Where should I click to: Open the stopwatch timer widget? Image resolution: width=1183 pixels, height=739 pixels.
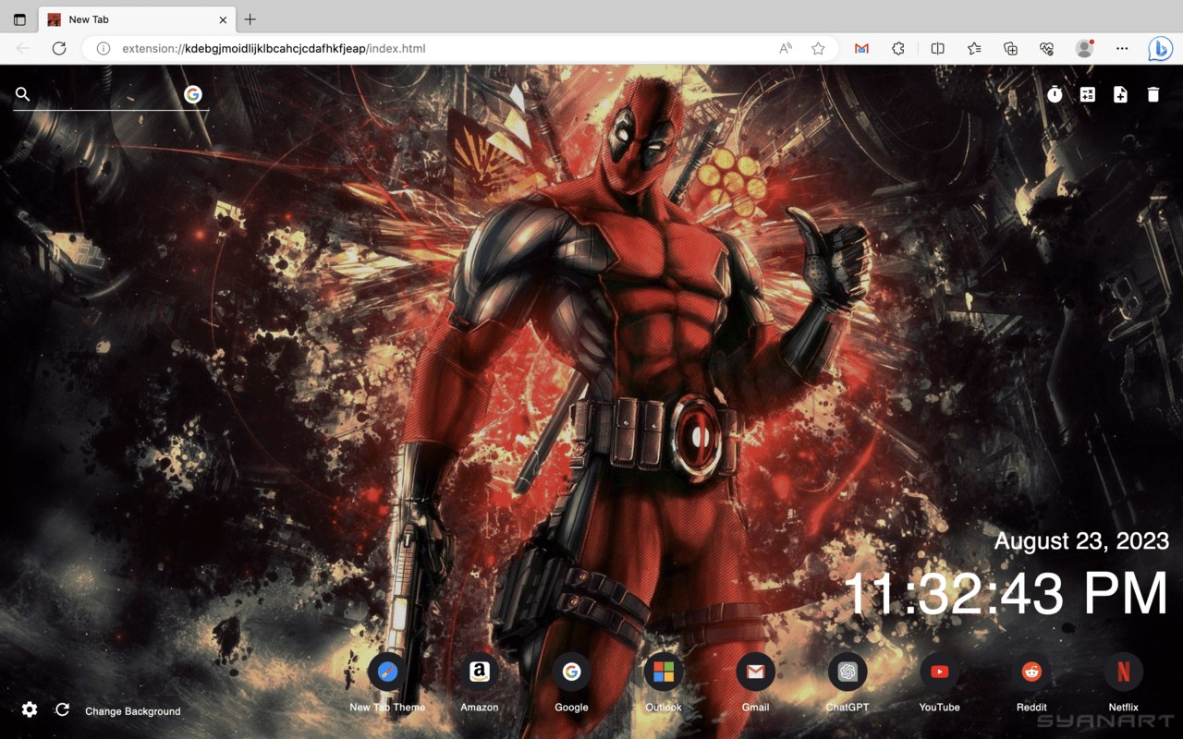point(1055,94)
